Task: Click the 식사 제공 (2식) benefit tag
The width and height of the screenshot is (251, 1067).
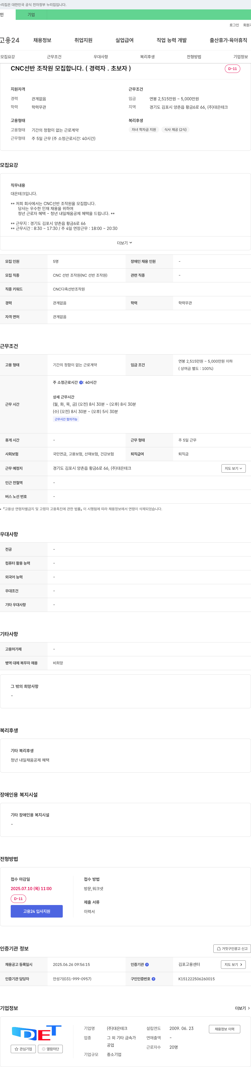Action: click(175, 130)
